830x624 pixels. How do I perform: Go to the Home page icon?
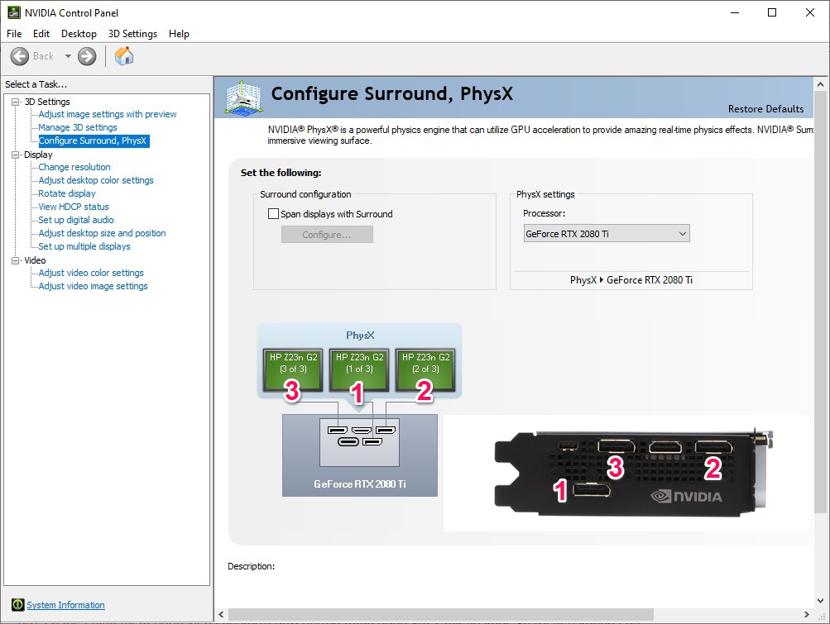click(x=124, y=55)
